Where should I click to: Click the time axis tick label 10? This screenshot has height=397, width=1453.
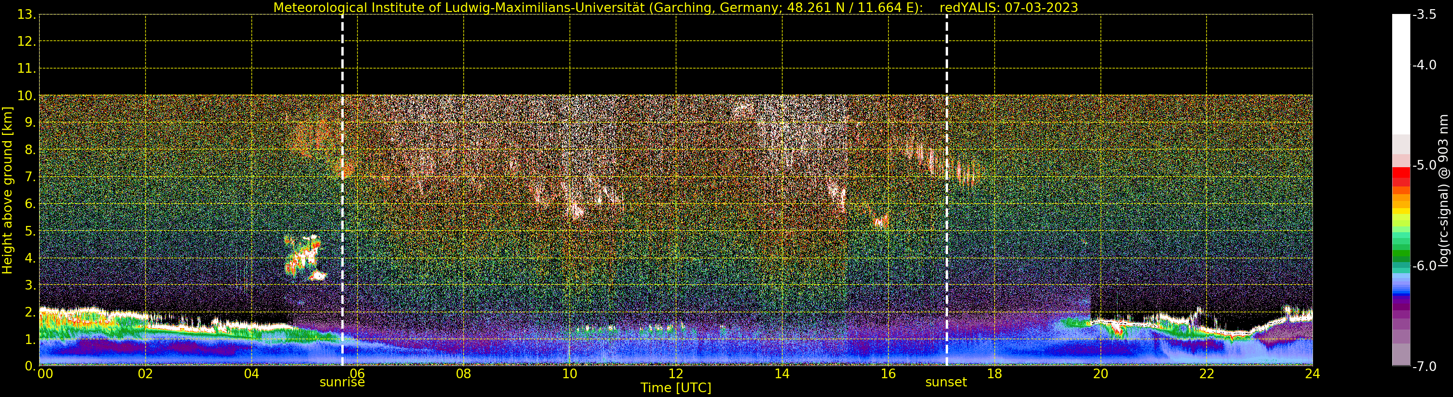[570, 374]
